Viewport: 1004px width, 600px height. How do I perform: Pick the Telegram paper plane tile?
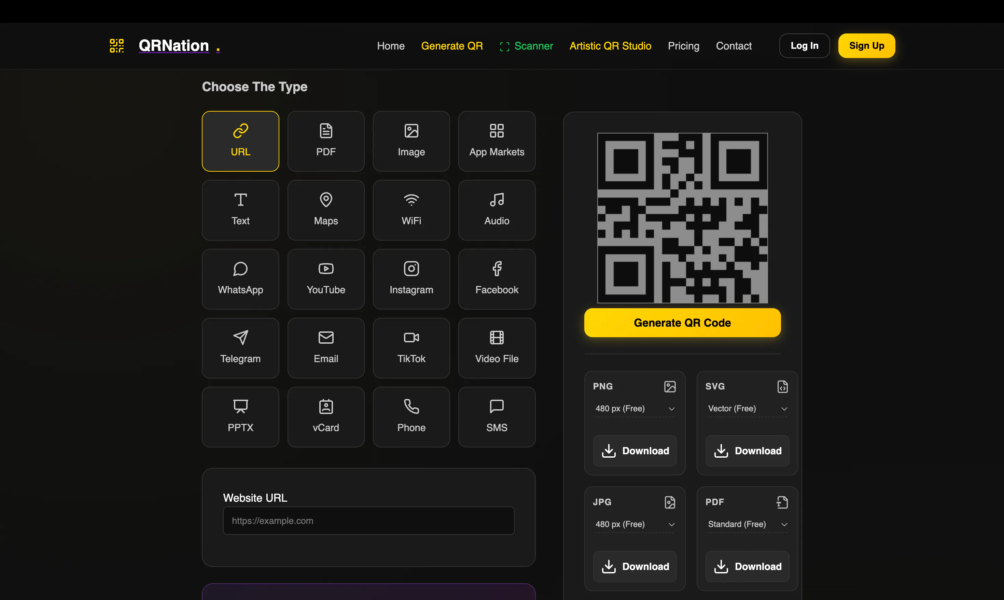click(240, 348)
